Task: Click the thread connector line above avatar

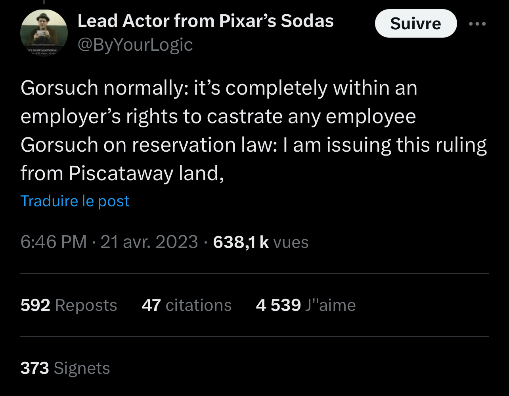Action: point(44,2)
